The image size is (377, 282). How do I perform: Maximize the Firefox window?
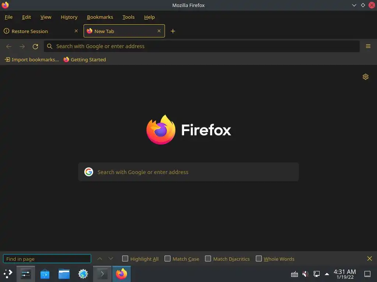tap(363, 5)
